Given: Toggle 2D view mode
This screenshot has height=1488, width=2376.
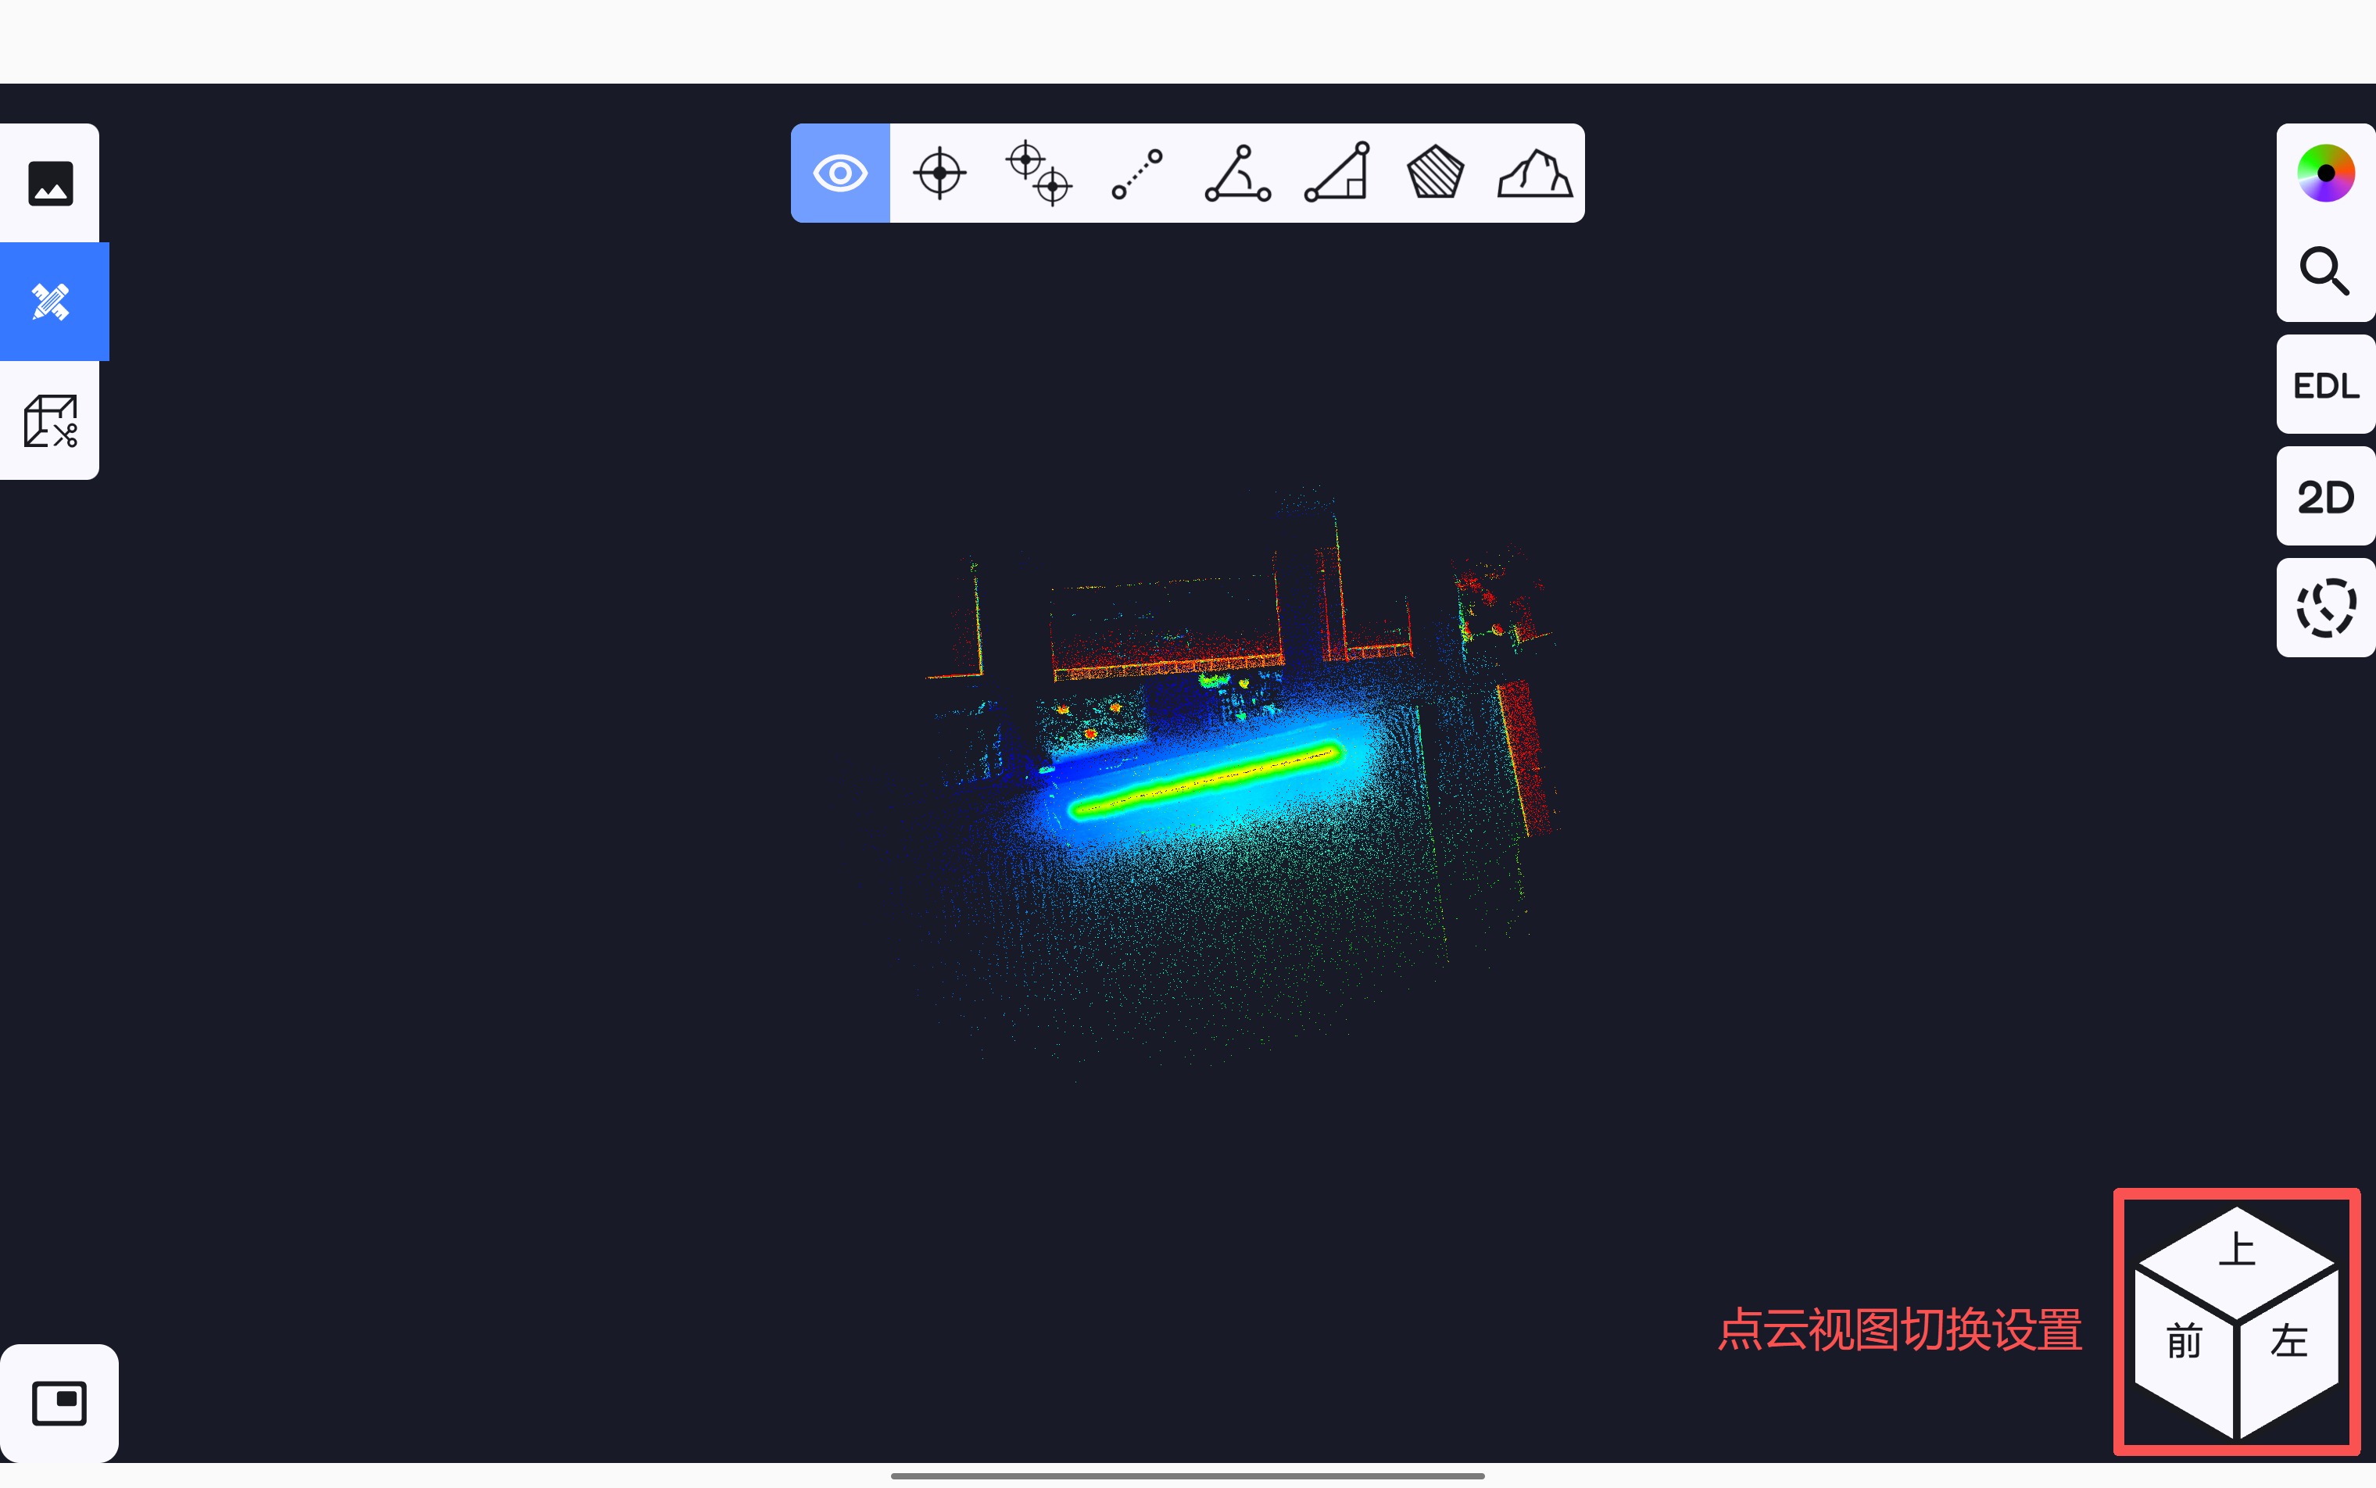Looking at the screenshot, I should click(x=2325, y=497).
